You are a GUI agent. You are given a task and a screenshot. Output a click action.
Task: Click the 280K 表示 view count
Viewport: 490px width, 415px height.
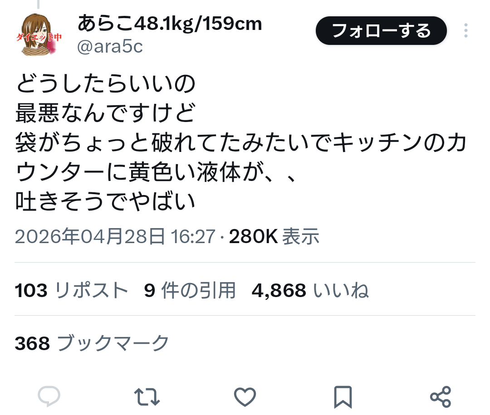click(x=274, y=236)
